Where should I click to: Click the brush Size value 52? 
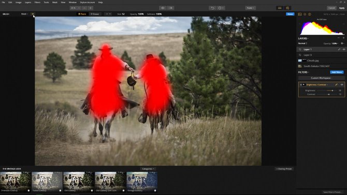point(123,14)
